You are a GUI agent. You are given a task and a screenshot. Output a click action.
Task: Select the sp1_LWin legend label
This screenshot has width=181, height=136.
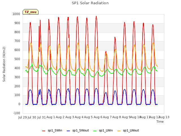pos(106,130)
